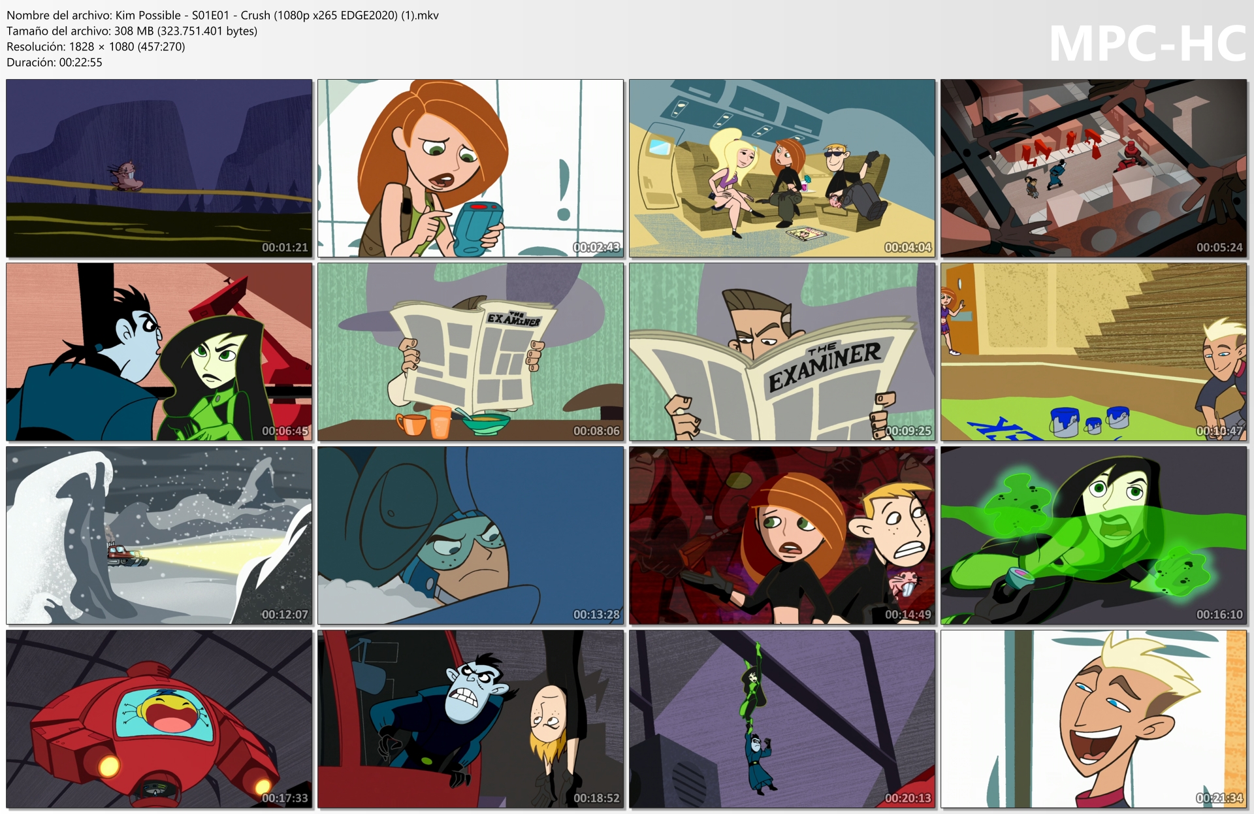Click the Resolución 1828 × 1080 text

(95, 46)
